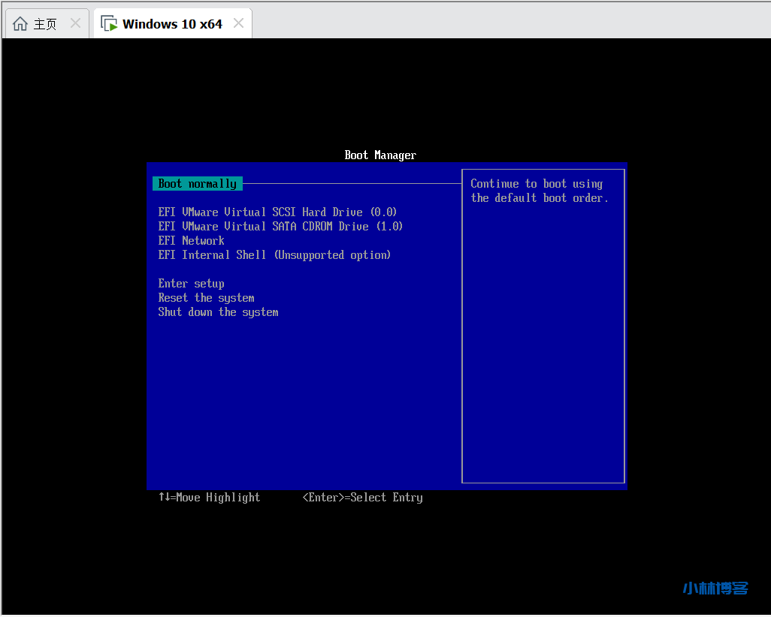Select the EFI Network boot option

tap(191, 241)
